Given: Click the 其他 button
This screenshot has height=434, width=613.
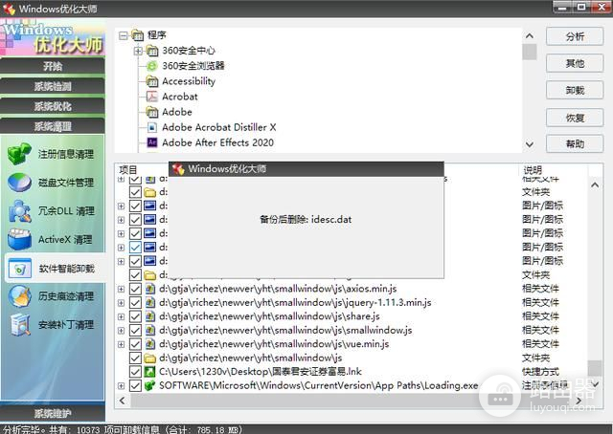Looking at the screenshot, I should click(575, 63).
